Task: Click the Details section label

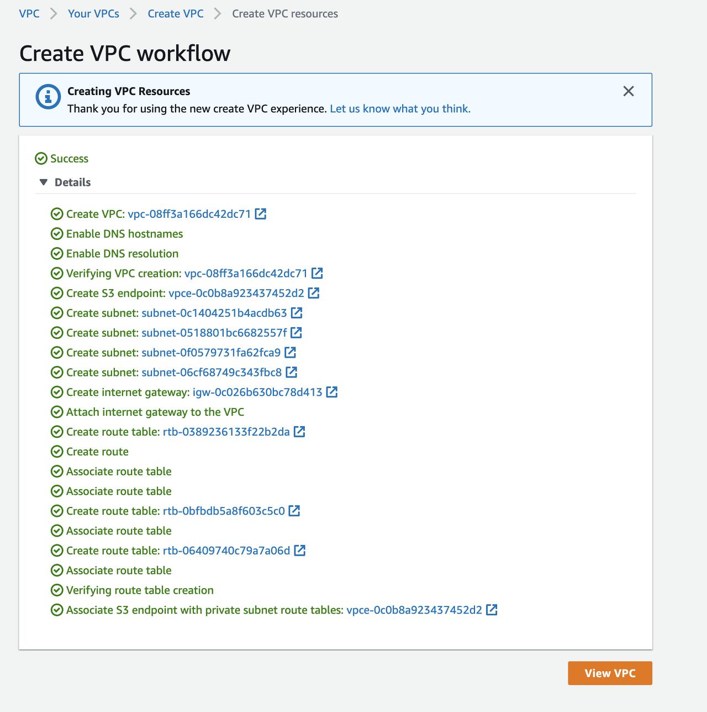Action: [x=72, y=182]
